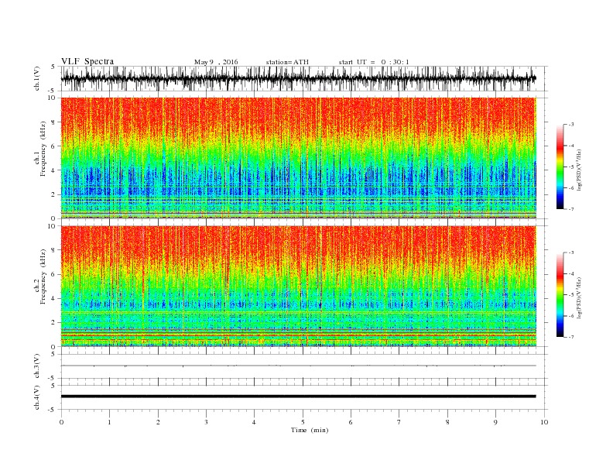Click the ch.2 color scale bar

(560, 295)
